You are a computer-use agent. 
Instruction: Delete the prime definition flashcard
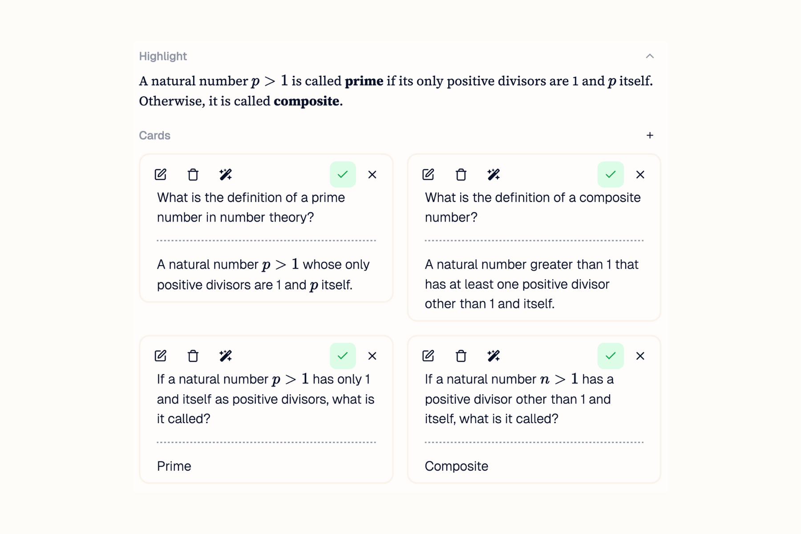[x=193, y=174]
